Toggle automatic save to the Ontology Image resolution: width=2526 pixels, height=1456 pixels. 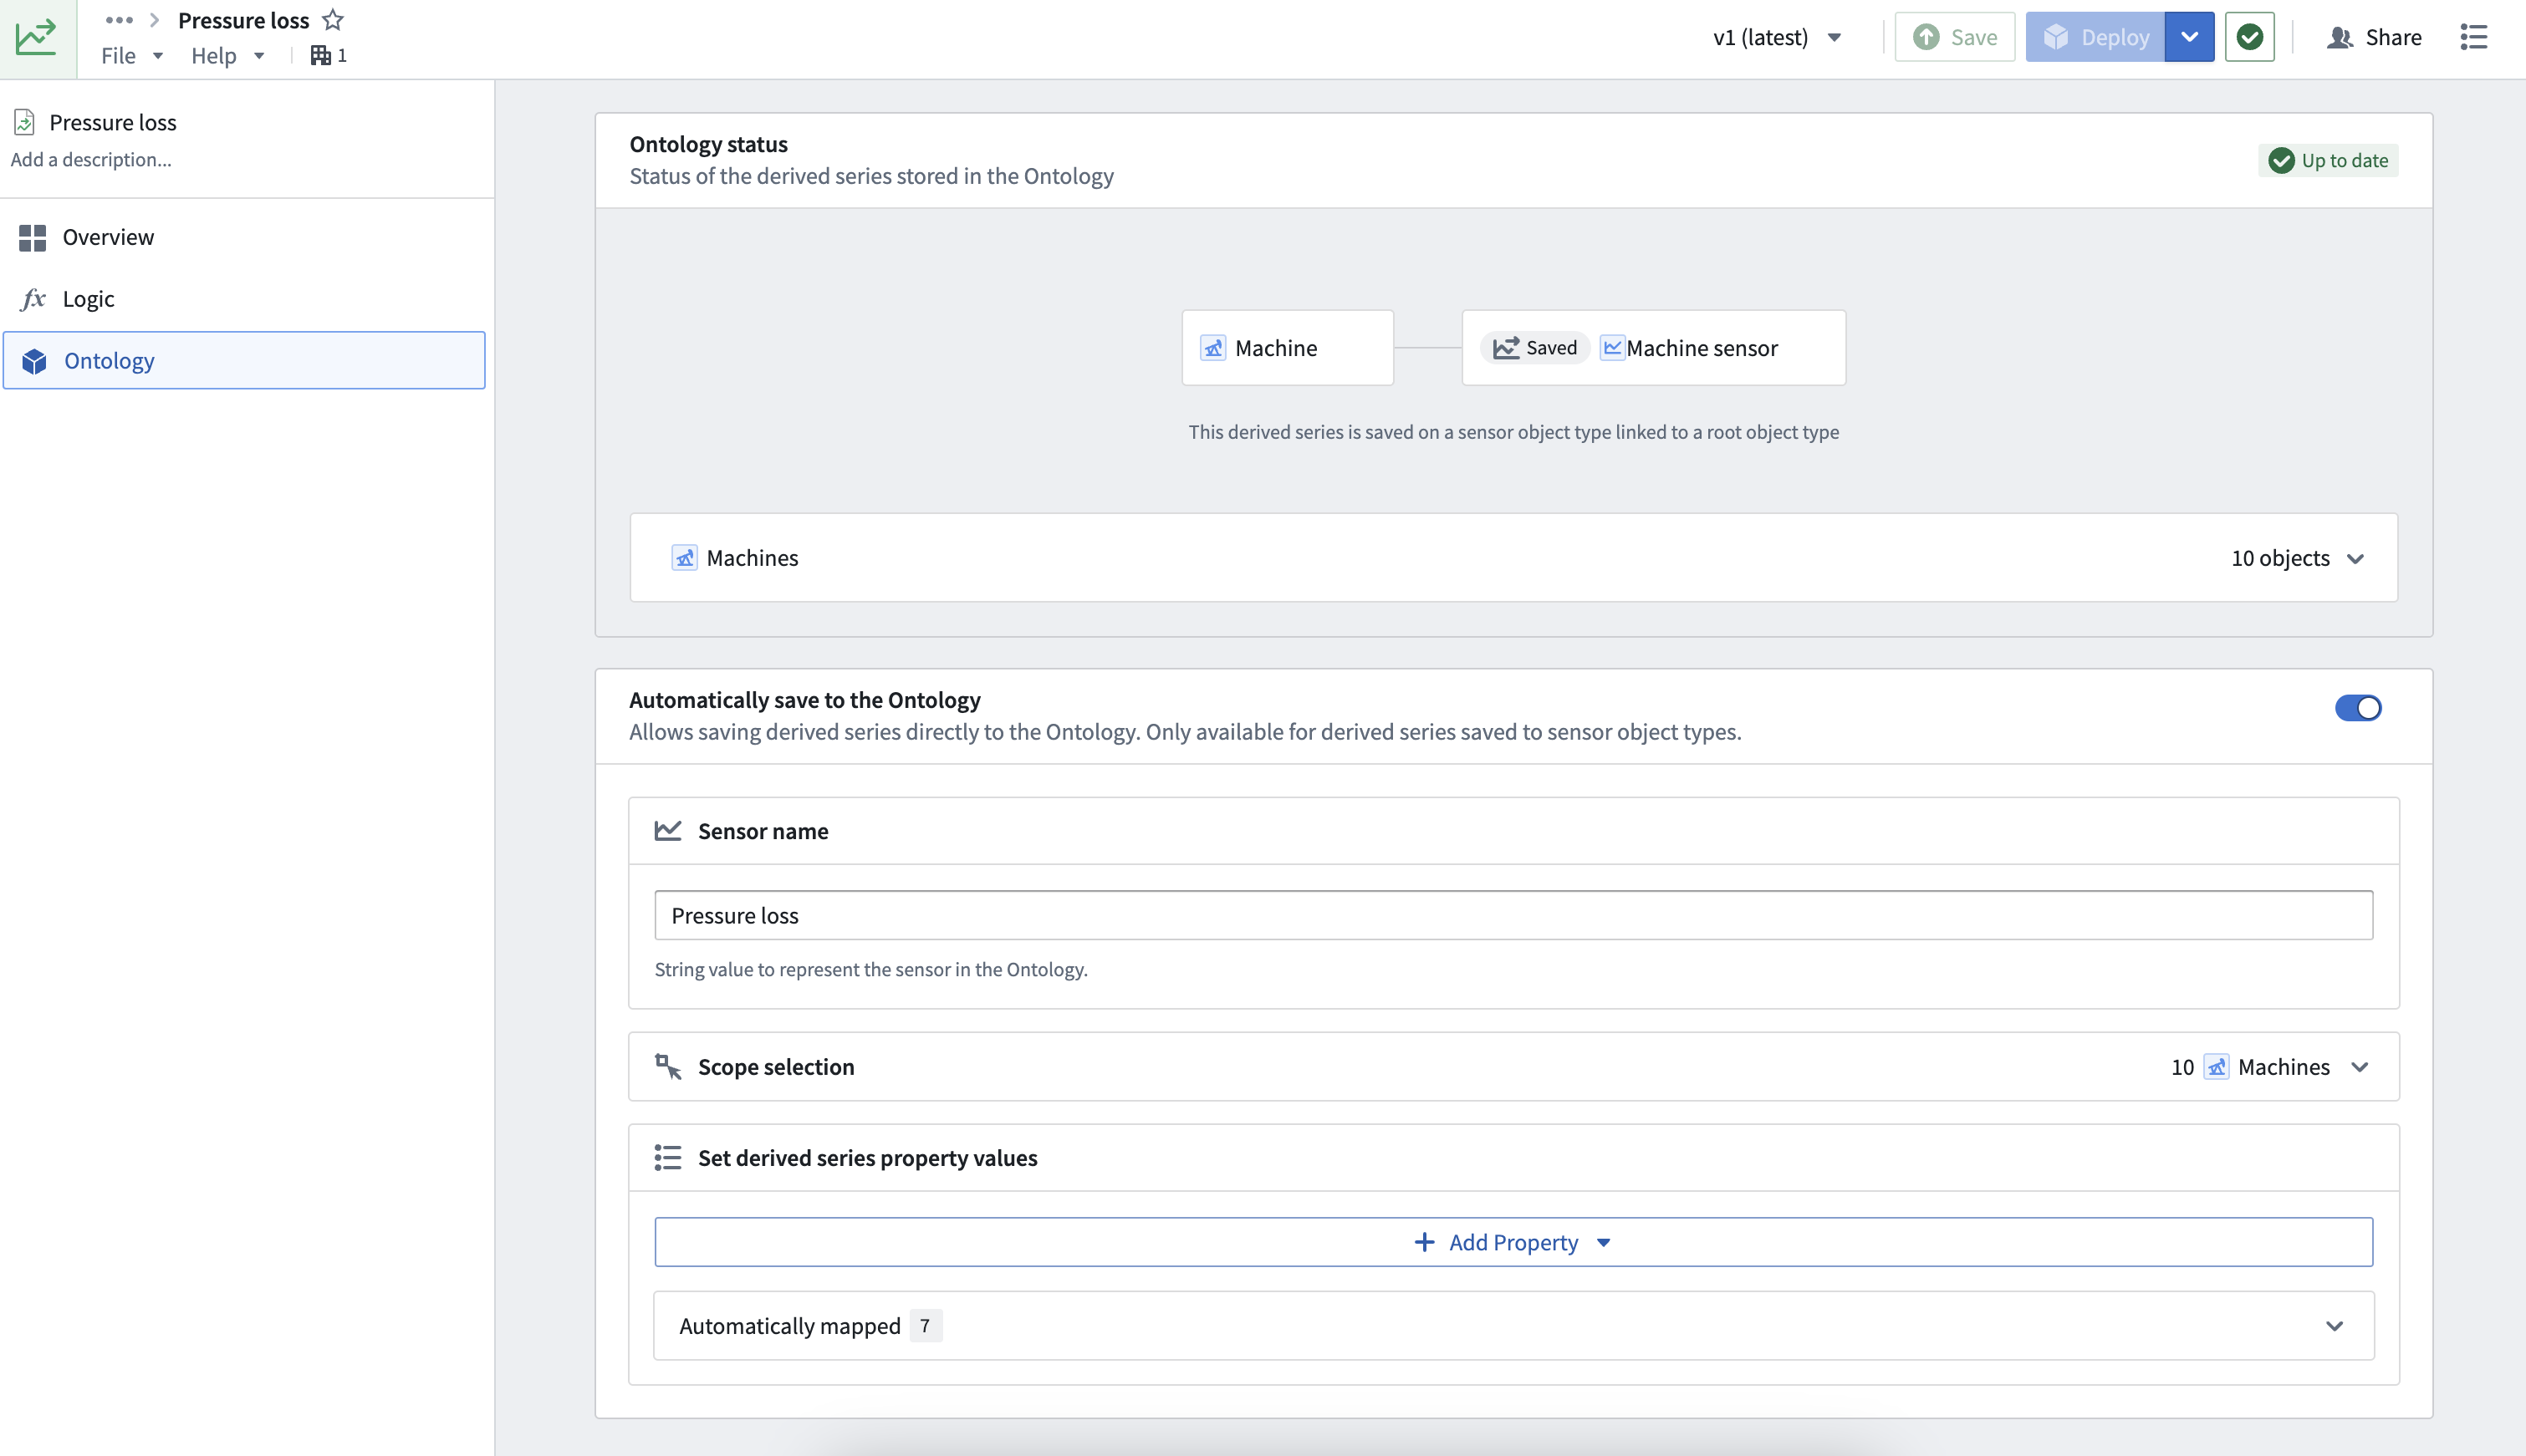point(2359,708)
